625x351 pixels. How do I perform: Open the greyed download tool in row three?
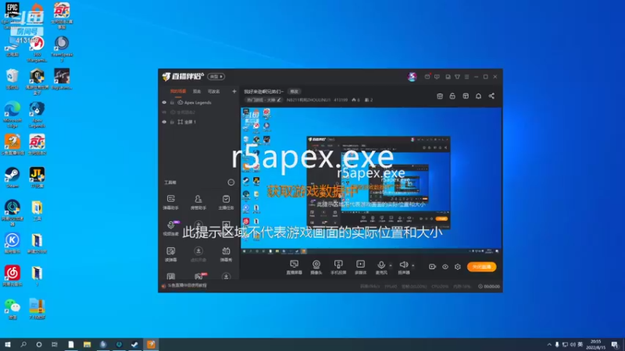(198, 254)
